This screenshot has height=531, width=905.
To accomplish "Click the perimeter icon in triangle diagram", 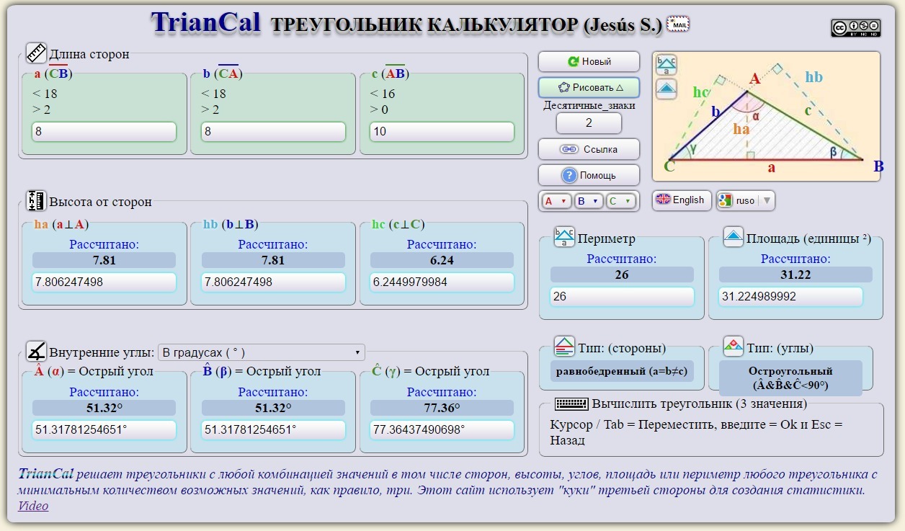I will (667, 65).
